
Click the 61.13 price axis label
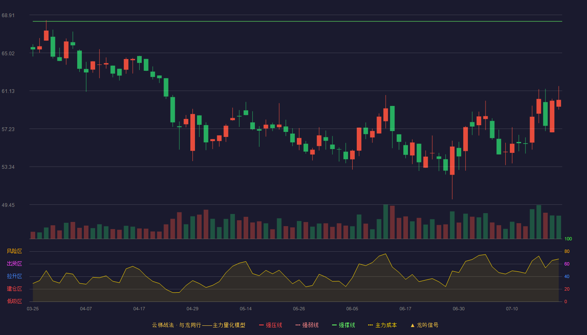(x=8, y=91)
